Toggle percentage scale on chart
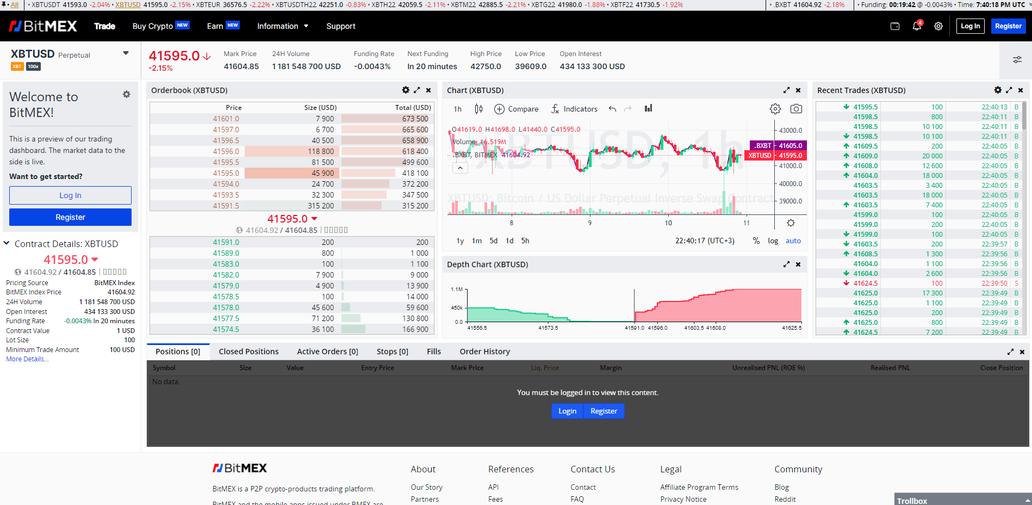The image size is (1032, 505). [756, 241]
